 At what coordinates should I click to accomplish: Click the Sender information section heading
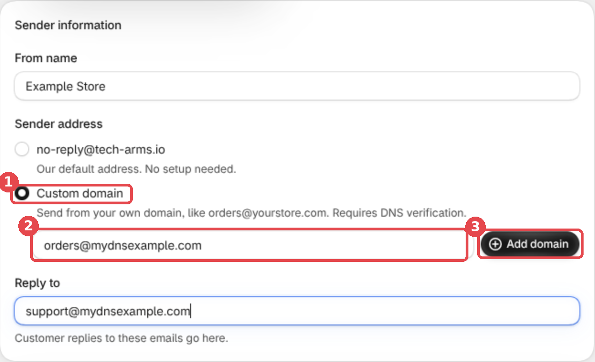click(68, 25)
